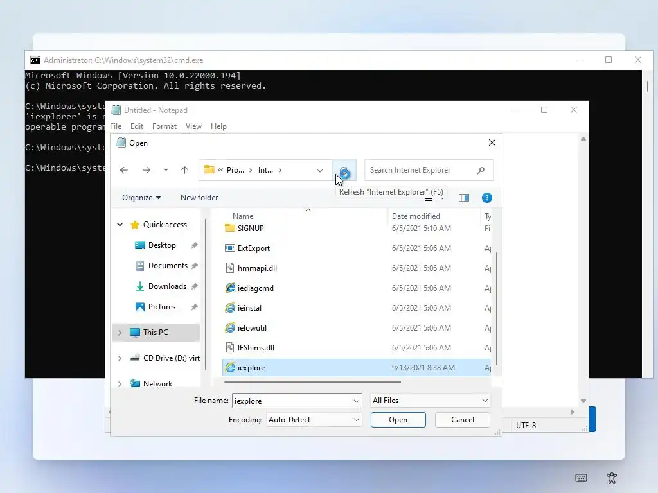This screenshot has width=658, height=493.
Task: Click the cmd window vertical scrollbar
Action: pyautogui.click(x=648, y=87)
